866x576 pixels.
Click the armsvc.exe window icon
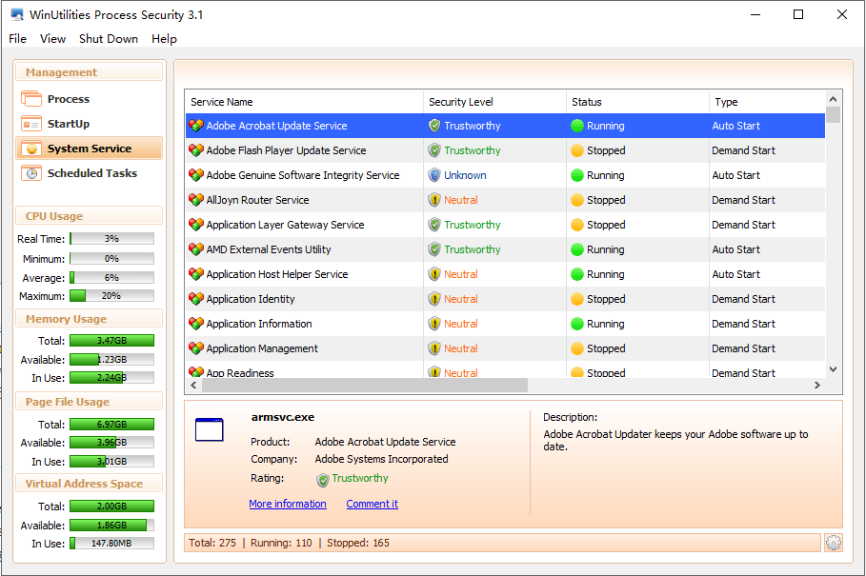(x=210, y=429)
